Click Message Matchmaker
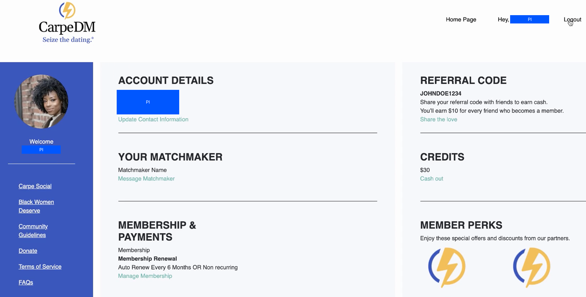Viewport: 586px width, 297px height. [x=146, y=178]
